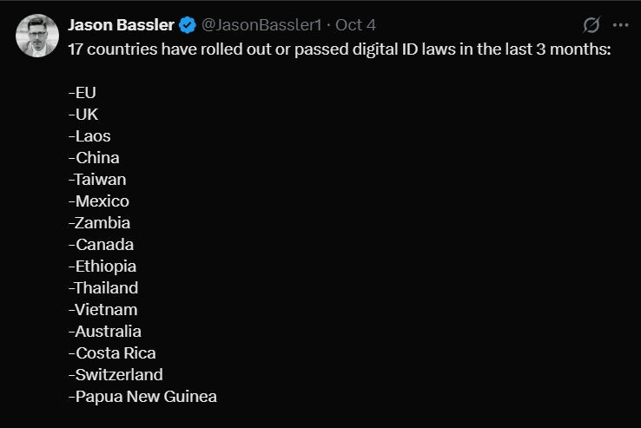Open the three-dot More options menu

tap(620, 25)
